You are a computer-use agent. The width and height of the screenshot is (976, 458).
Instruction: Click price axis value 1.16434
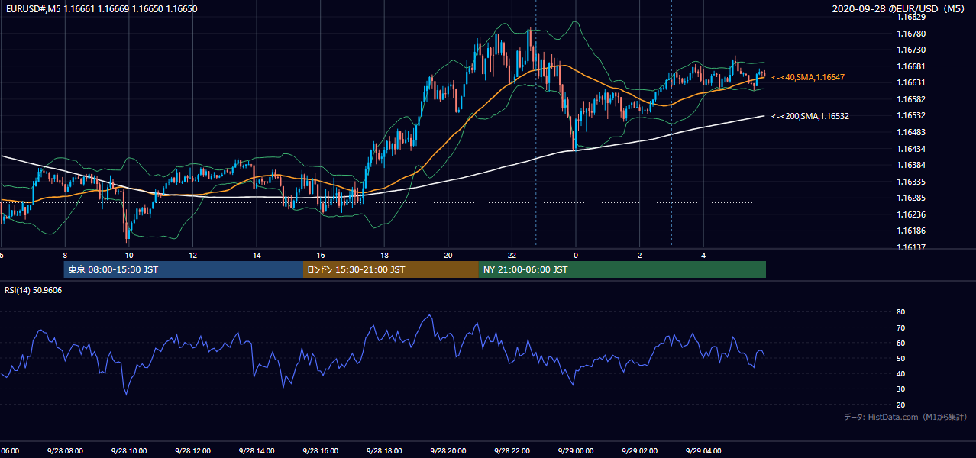point(911,149)
